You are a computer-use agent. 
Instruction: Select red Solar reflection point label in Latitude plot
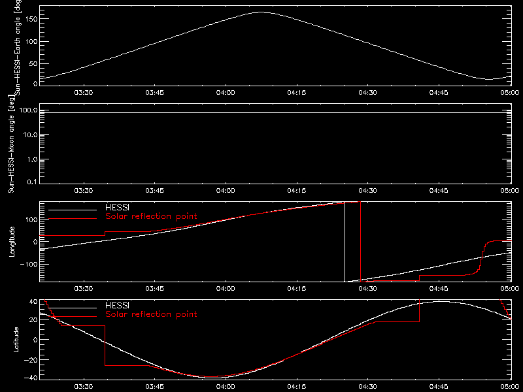pos(151,314)
